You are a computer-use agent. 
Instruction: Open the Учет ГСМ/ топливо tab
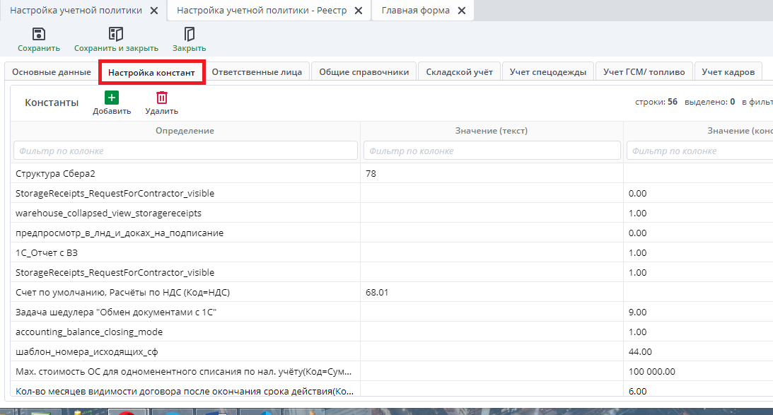pyautogui.click(x=644, y=72)
